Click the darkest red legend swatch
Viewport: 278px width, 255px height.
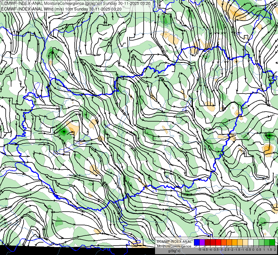(208, 243)
